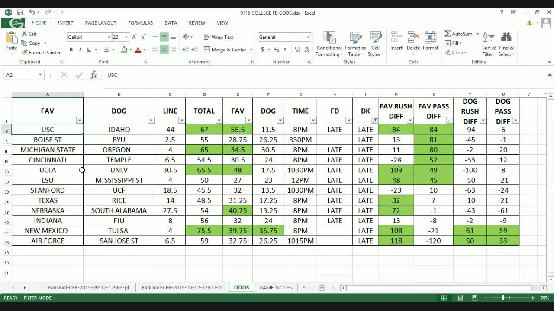The height and width of the screenshot is (311, 554).
Task: Click the horizontal scrollbar at the bottom
Action: tap(439, 288)
